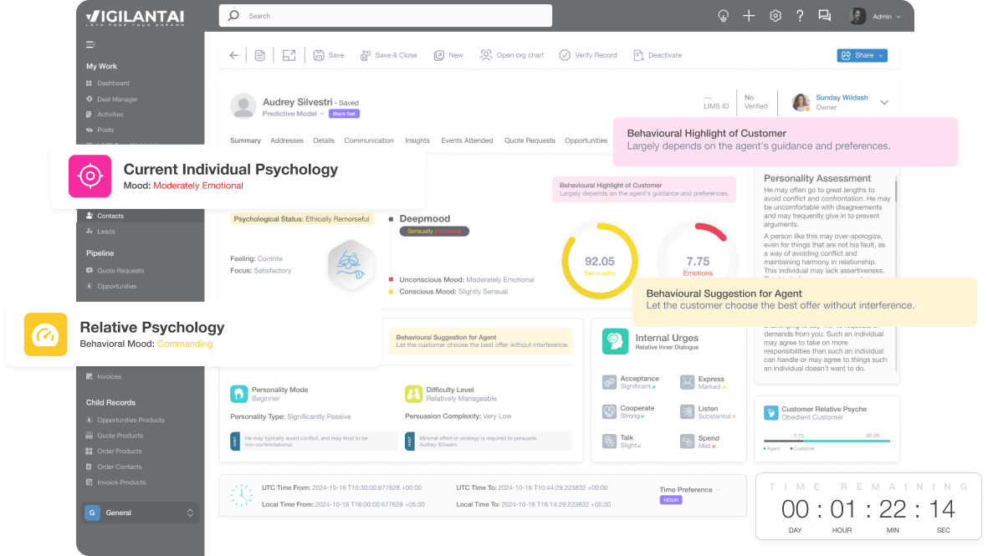Image resolution: width=988 pixels, height=556 pixels.
Task: Click the Cooperate urge icon
Action: click(x=609, y=412)
